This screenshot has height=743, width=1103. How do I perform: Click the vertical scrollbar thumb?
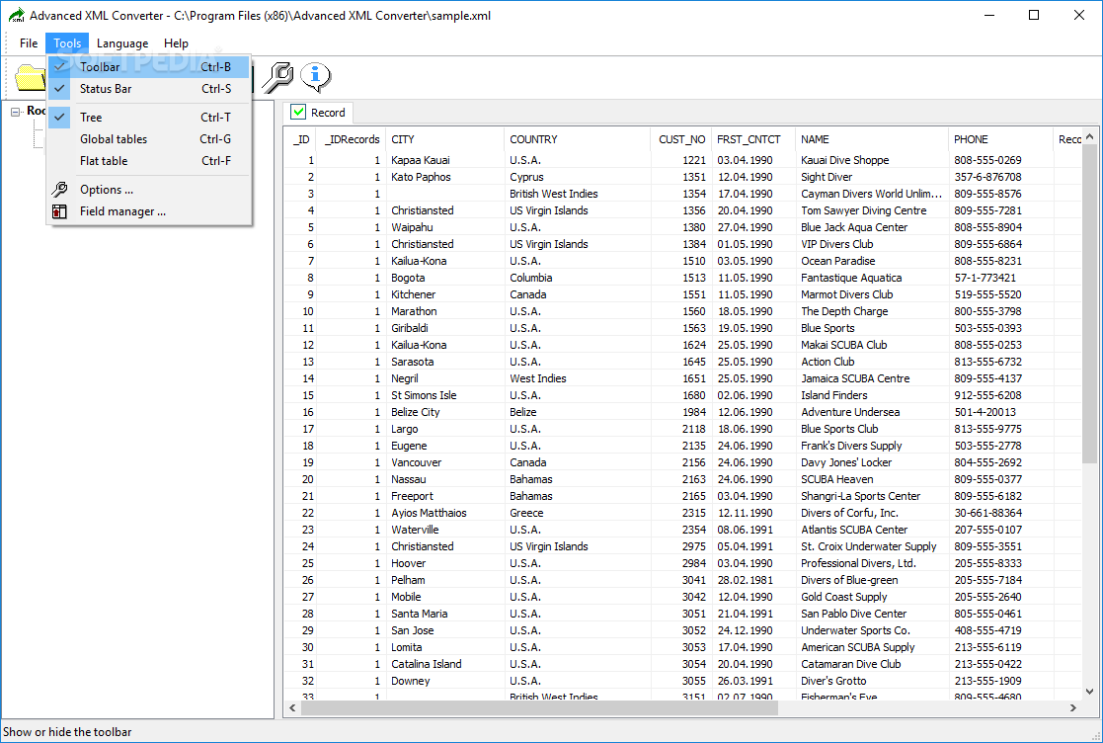[1089, 304]
